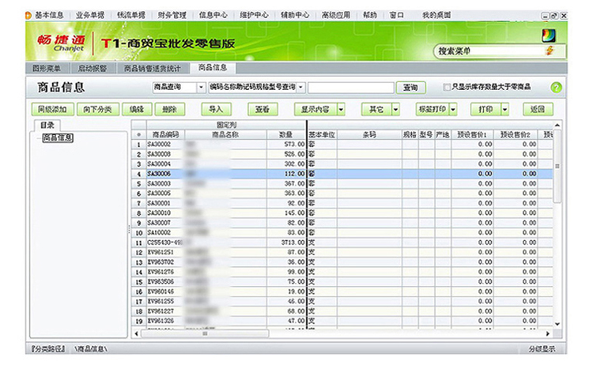Open the 基本信息 menu
This screenshot has height=380, width=593.
[49, 16]
